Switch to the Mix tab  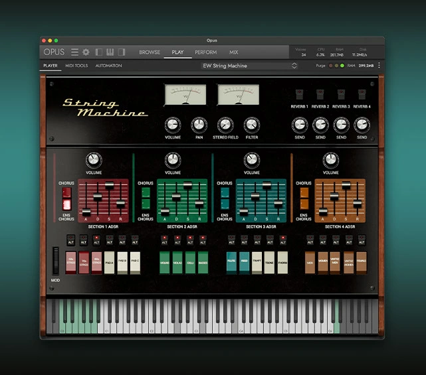[234, 52]
